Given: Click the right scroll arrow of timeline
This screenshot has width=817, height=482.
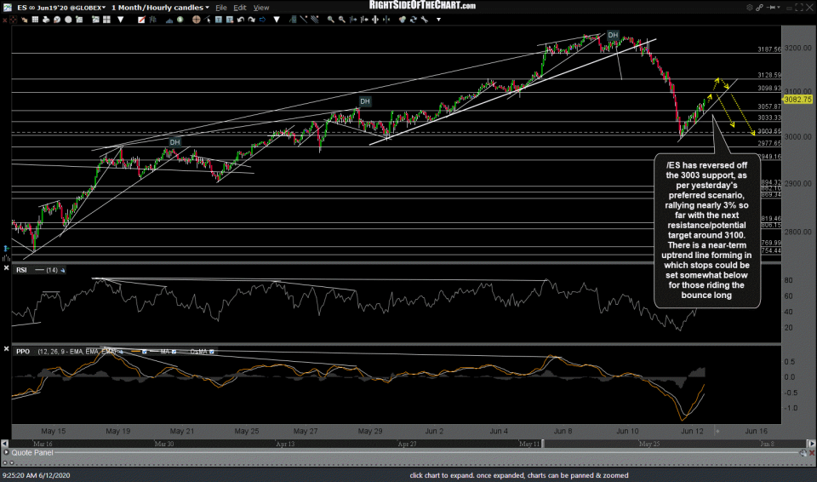Looking at the screenshot, I should click(x=811, y=444).
